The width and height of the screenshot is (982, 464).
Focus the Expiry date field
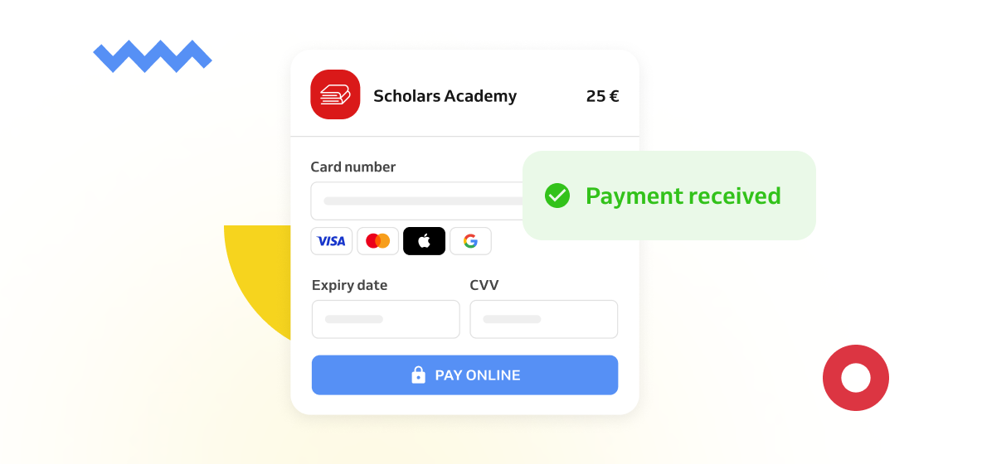pyautogui.click(x=386, y=319)
